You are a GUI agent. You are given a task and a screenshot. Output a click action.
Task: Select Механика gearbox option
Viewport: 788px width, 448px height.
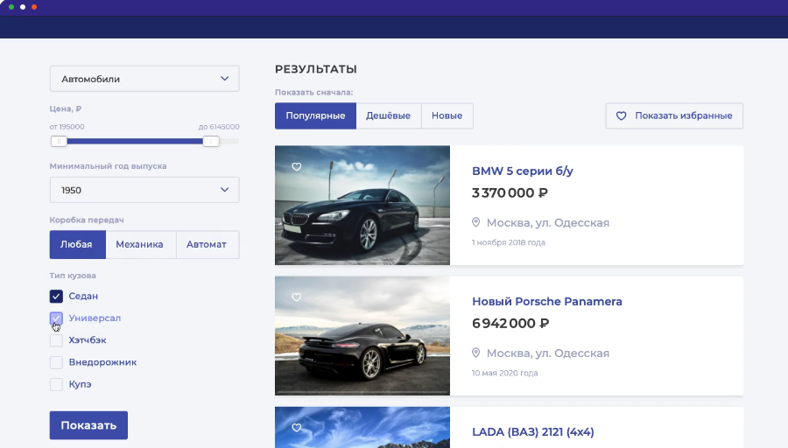(140, 244)
